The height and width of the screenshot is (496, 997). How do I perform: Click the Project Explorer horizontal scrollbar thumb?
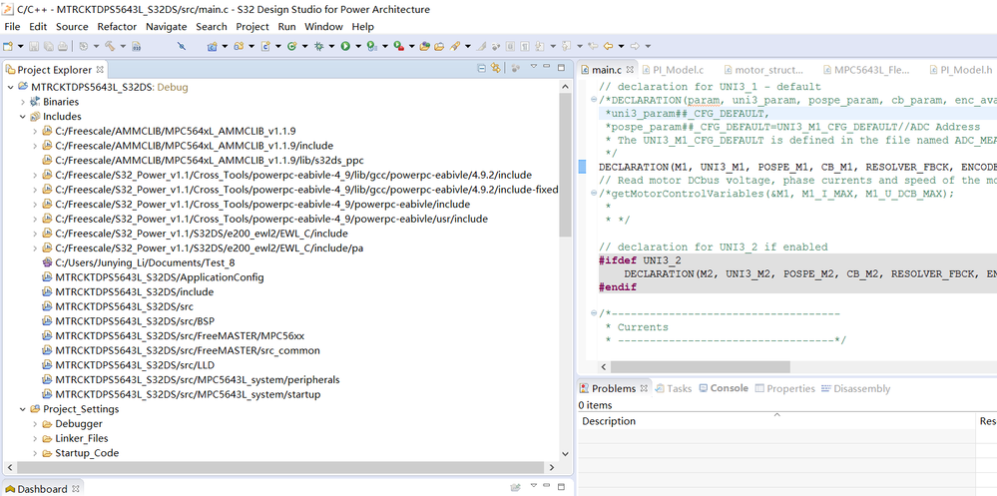[281, 467]
